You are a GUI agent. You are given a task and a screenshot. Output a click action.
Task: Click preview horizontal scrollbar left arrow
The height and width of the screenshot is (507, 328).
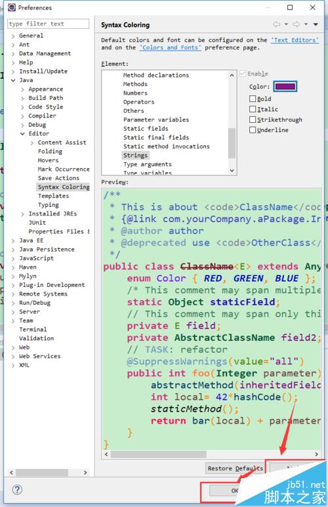(106, 454)
